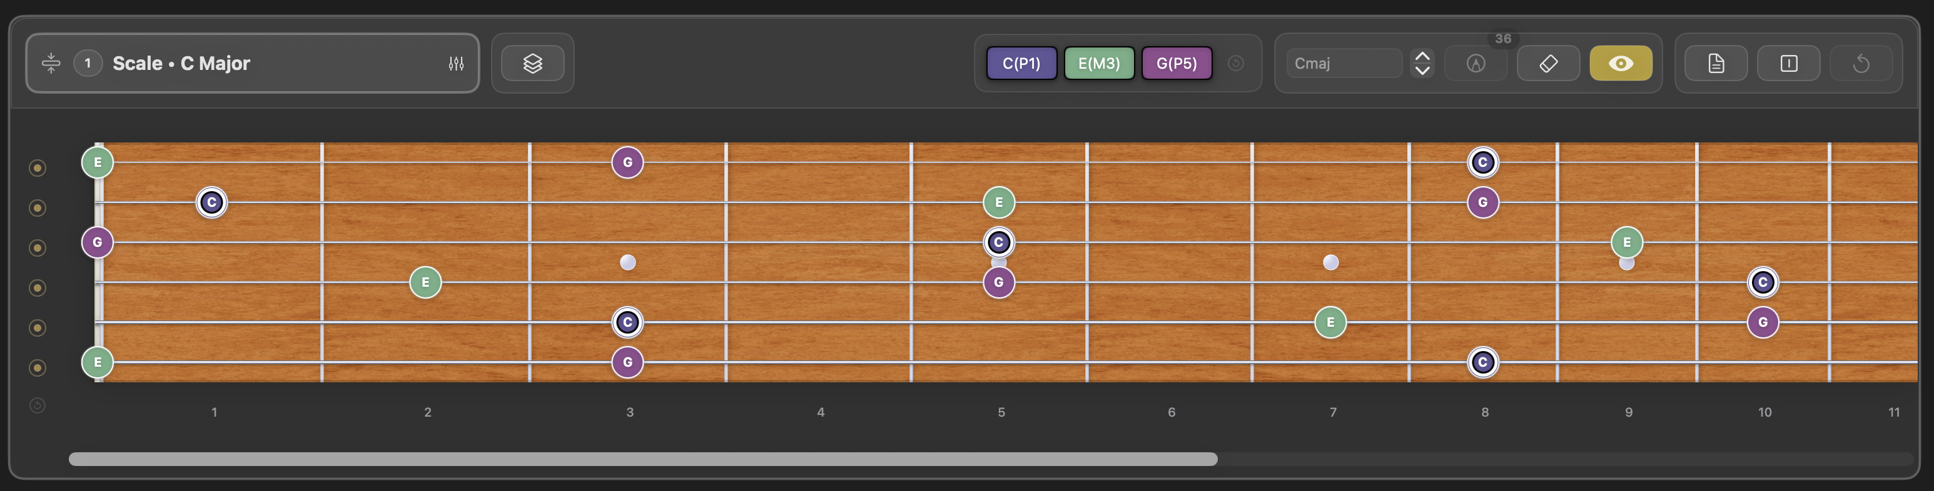Screen dimensions: 1934x491
Task: Click the faint reset icon after G(P5)
Action: [x=1236, y=64]
